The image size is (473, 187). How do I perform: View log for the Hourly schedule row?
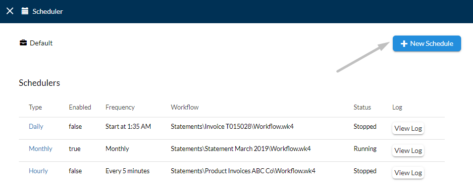408,173
